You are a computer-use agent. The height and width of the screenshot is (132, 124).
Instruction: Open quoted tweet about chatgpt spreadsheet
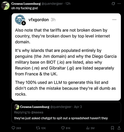tap(66, 112)
